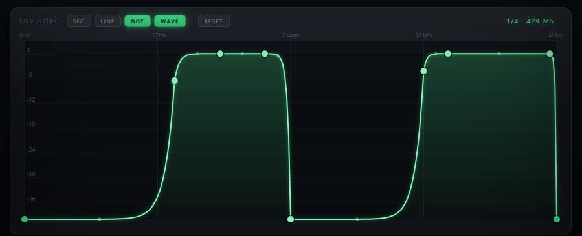Click small handle between the two first-plateau nodes
582x236 pixels.
(x=242, y=54)
